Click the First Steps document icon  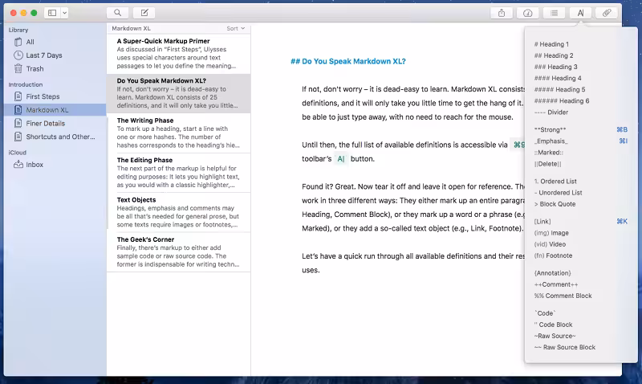coord(18,96)
